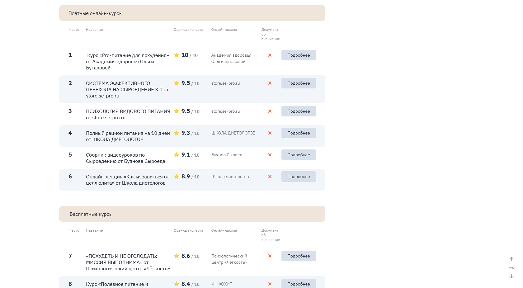Click the 9.3 / 10 expert rating value
This screenshot has height=288, width=523.
coord(190,133)
